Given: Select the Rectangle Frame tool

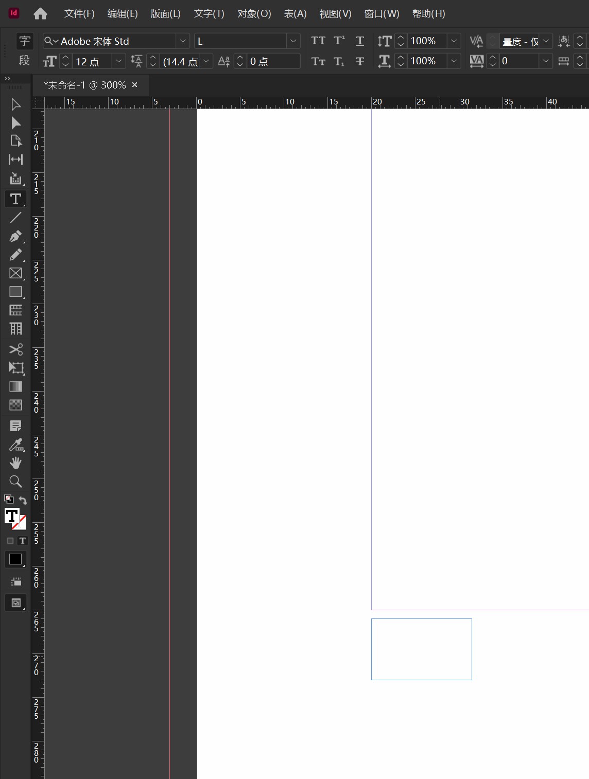Looking at the screenshot, I should 15,273.
